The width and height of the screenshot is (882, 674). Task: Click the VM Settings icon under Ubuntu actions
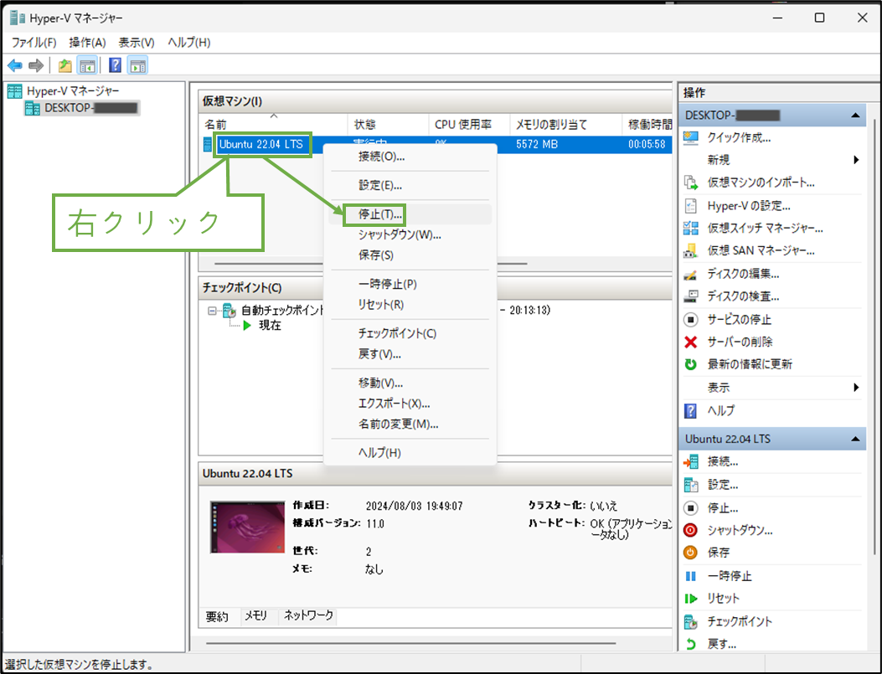tap(691, 485)
